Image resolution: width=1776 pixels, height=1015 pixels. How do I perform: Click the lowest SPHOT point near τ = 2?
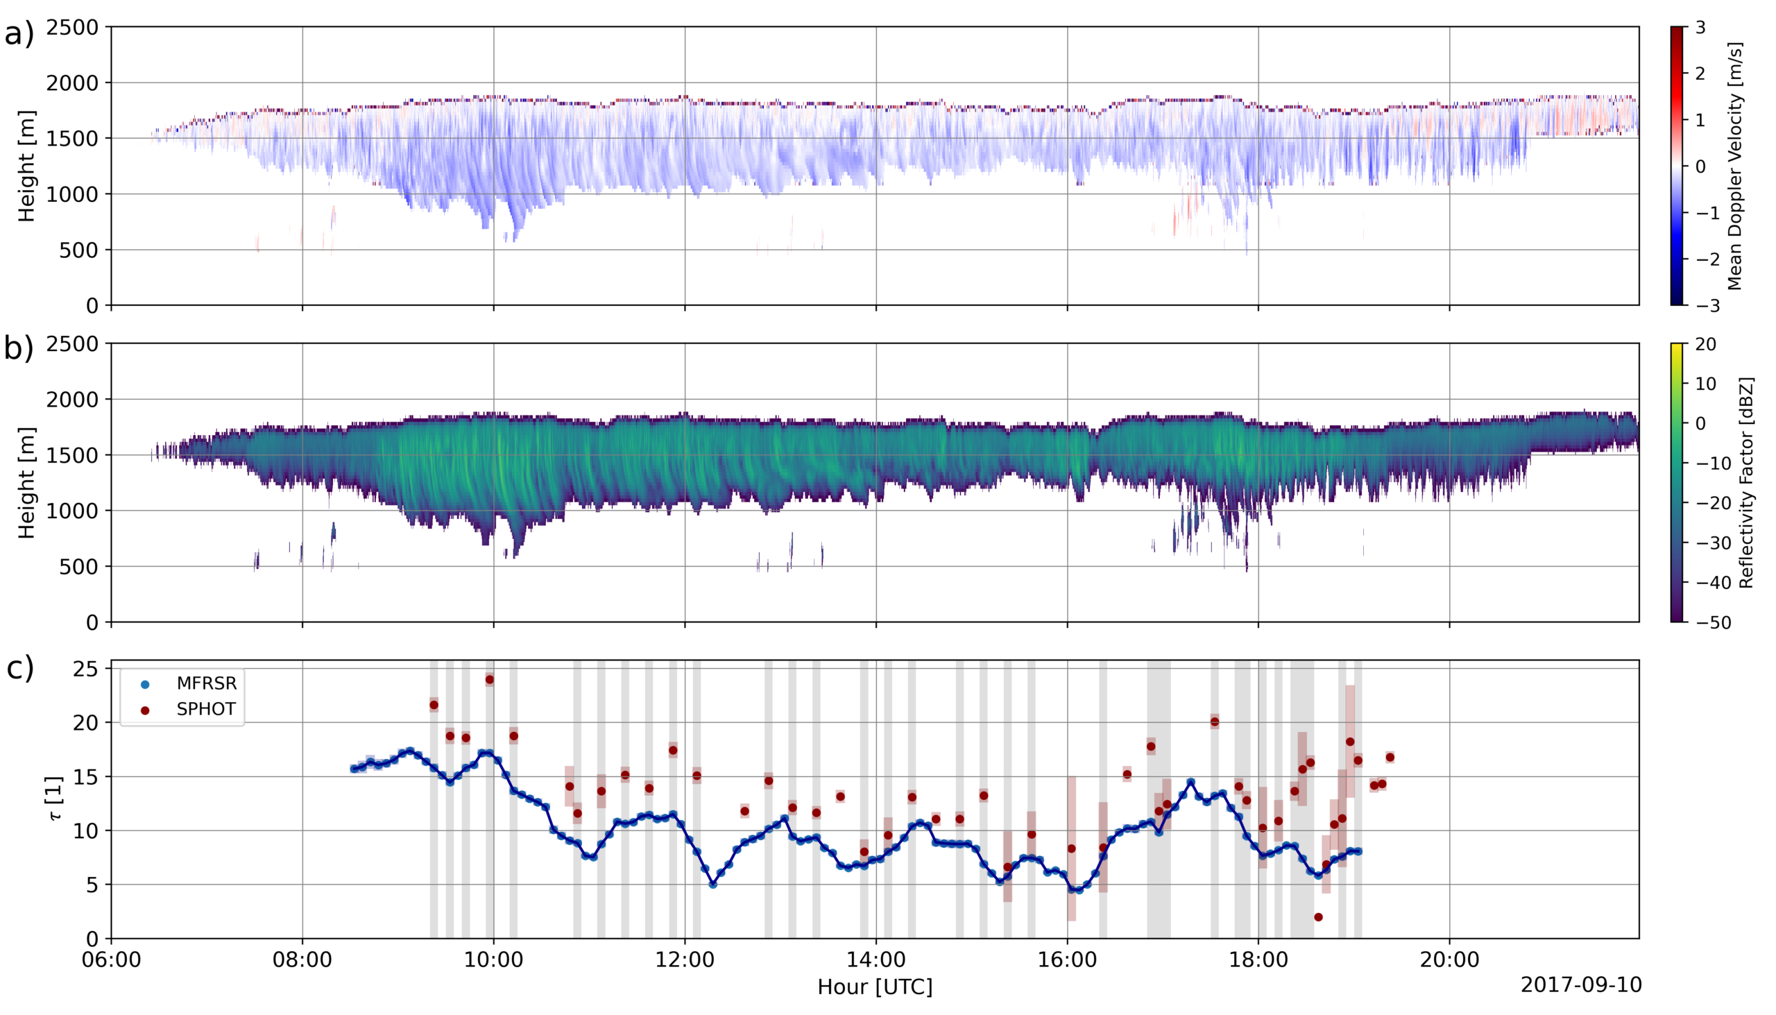tap(1318, 917)
